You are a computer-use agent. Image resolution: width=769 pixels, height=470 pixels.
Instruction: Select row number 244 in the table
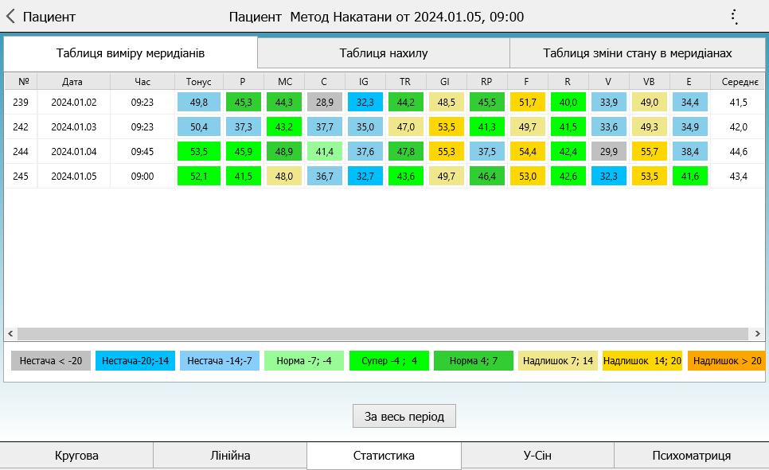[x=21, y=151]
